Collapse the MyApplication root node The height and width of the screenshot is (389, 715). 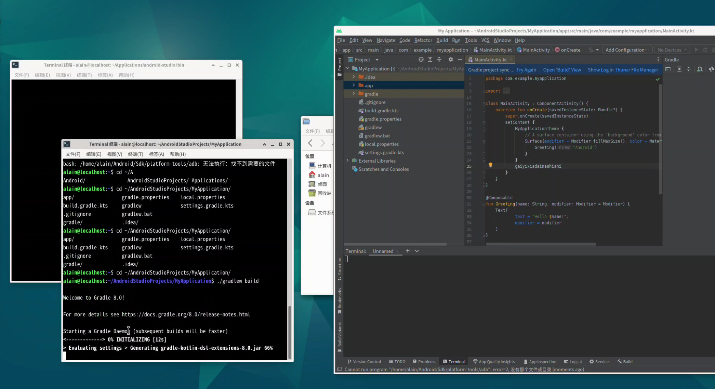pos(348,69)
